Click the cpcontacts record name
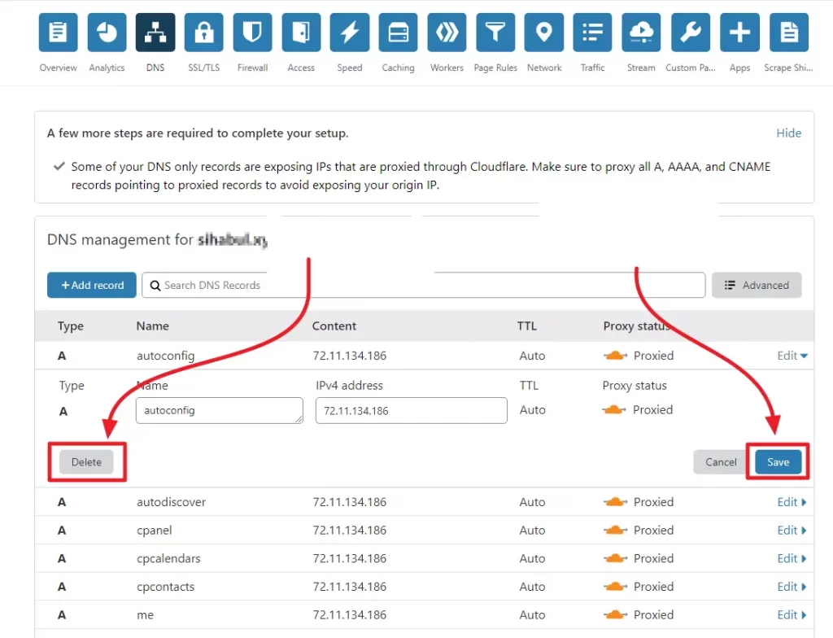Screen dimensions: 833x638 pos(166,587)
